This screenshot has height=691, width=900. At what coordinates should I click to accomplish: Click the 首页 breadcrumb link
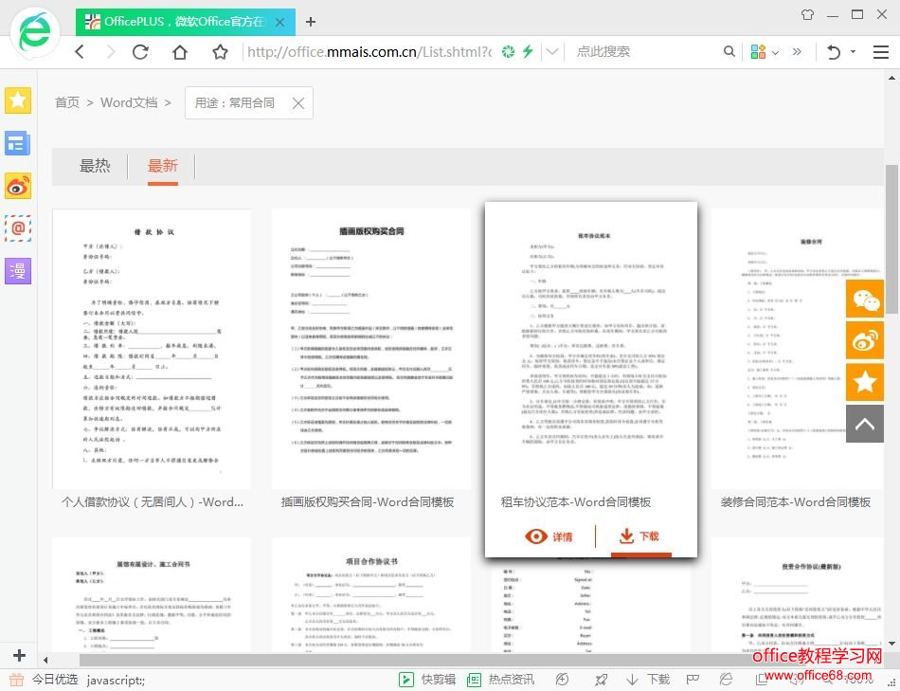pos(67,102)
